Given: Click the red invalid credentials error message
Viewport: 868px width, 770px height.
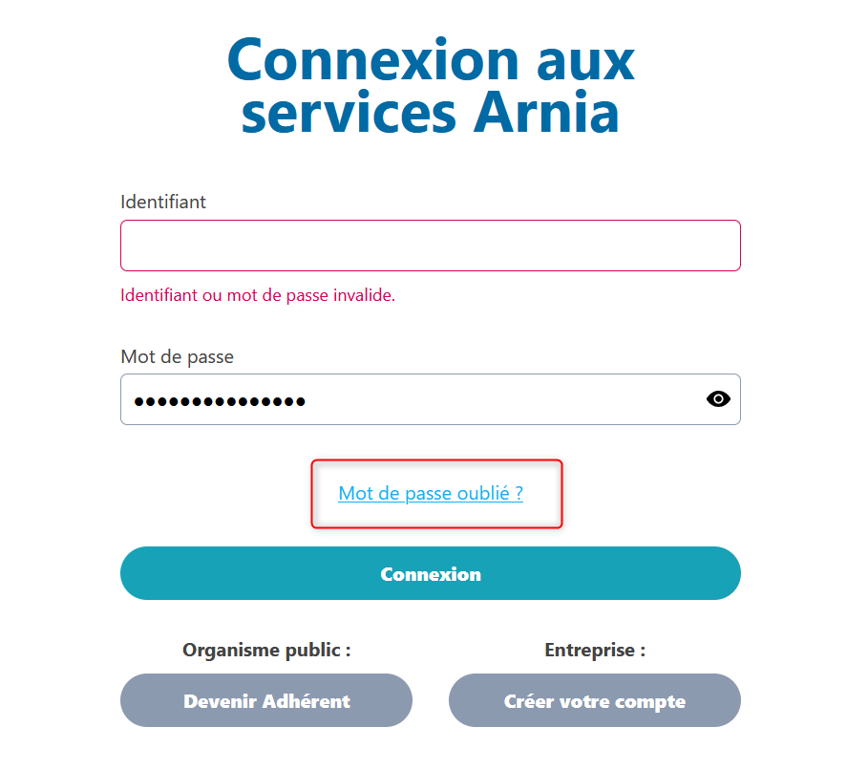Looking at the screenshot, I should point(258,295).
